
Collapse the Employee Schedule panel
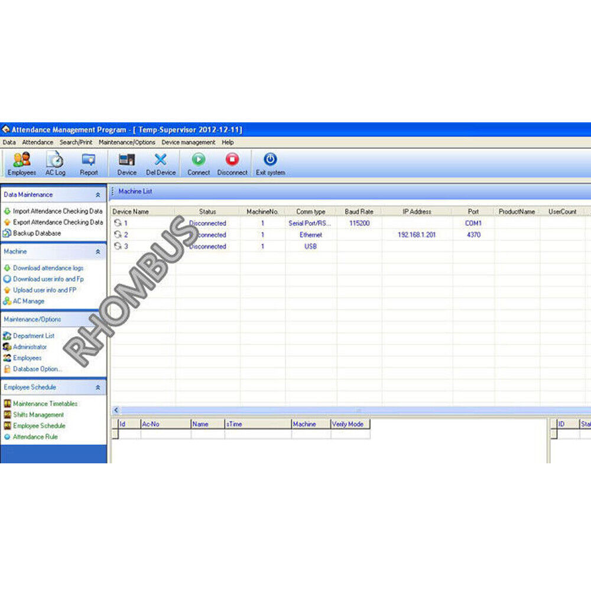pyautogui.click(x=98, y=388)
